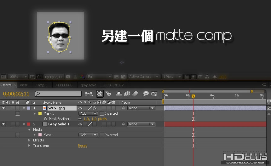Enable Frame Blending for all layers

click(x=127, y=94)
